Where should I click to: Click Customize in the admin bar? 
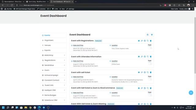41,9
